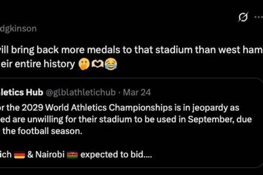The image size is (263, 175).
Task: Open the three-dot more options menu
Action: (258, 17)
